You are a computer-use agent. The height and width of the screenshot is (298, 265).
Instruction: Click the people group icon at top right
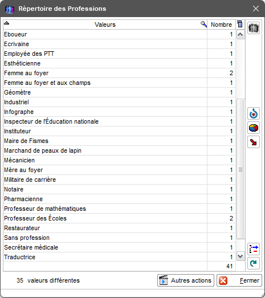click(254, 28)
